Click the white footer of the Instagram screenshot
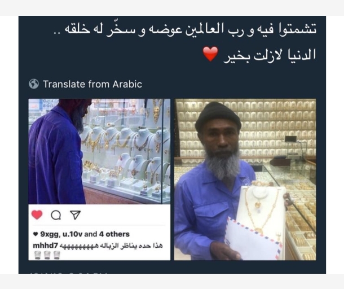Viewport: 344px width, 289px height. tap(99, 232)
